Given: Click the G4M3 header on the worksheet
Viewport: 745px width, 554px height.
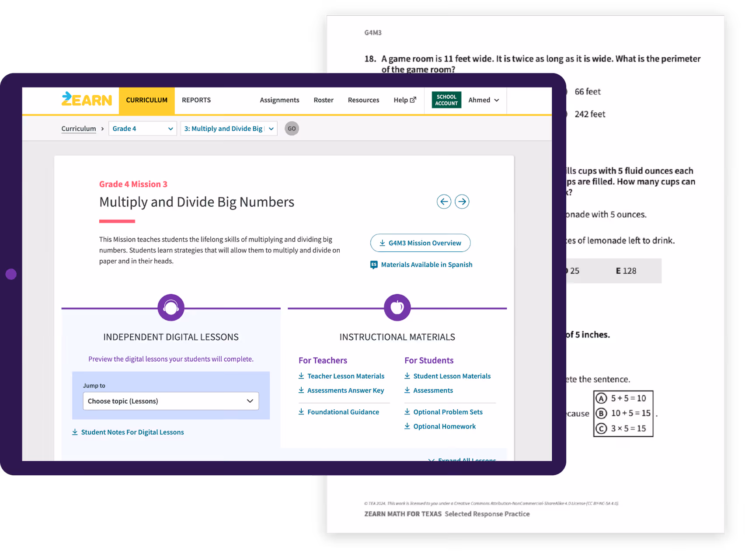Looking at the screenshot, I should [373, 33].
